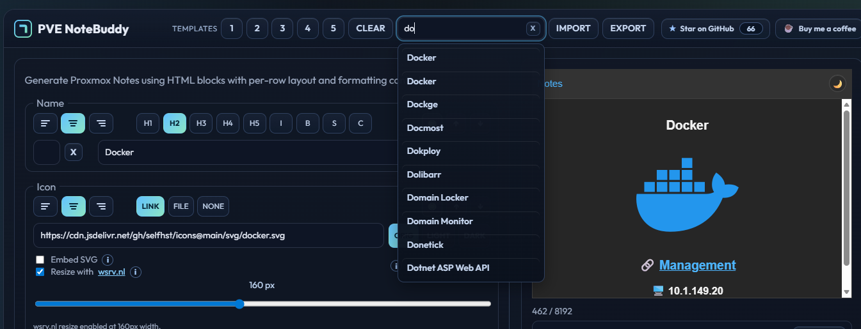Viewport: 861px width, 329px height.
Task: Toggle italic (I) formatting for Name
Action: 281,123
